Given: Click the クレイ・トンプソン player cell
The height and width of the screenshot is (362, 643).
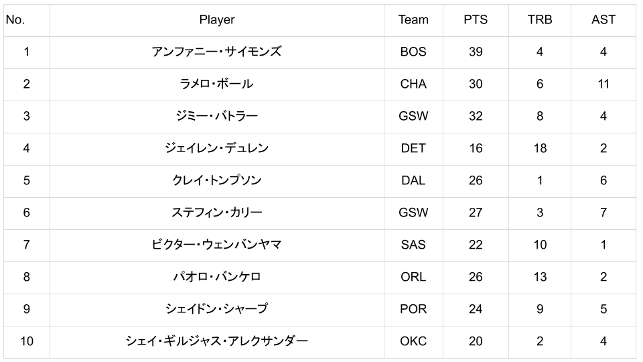Looking at the screenshot, I should click(216, 180).
